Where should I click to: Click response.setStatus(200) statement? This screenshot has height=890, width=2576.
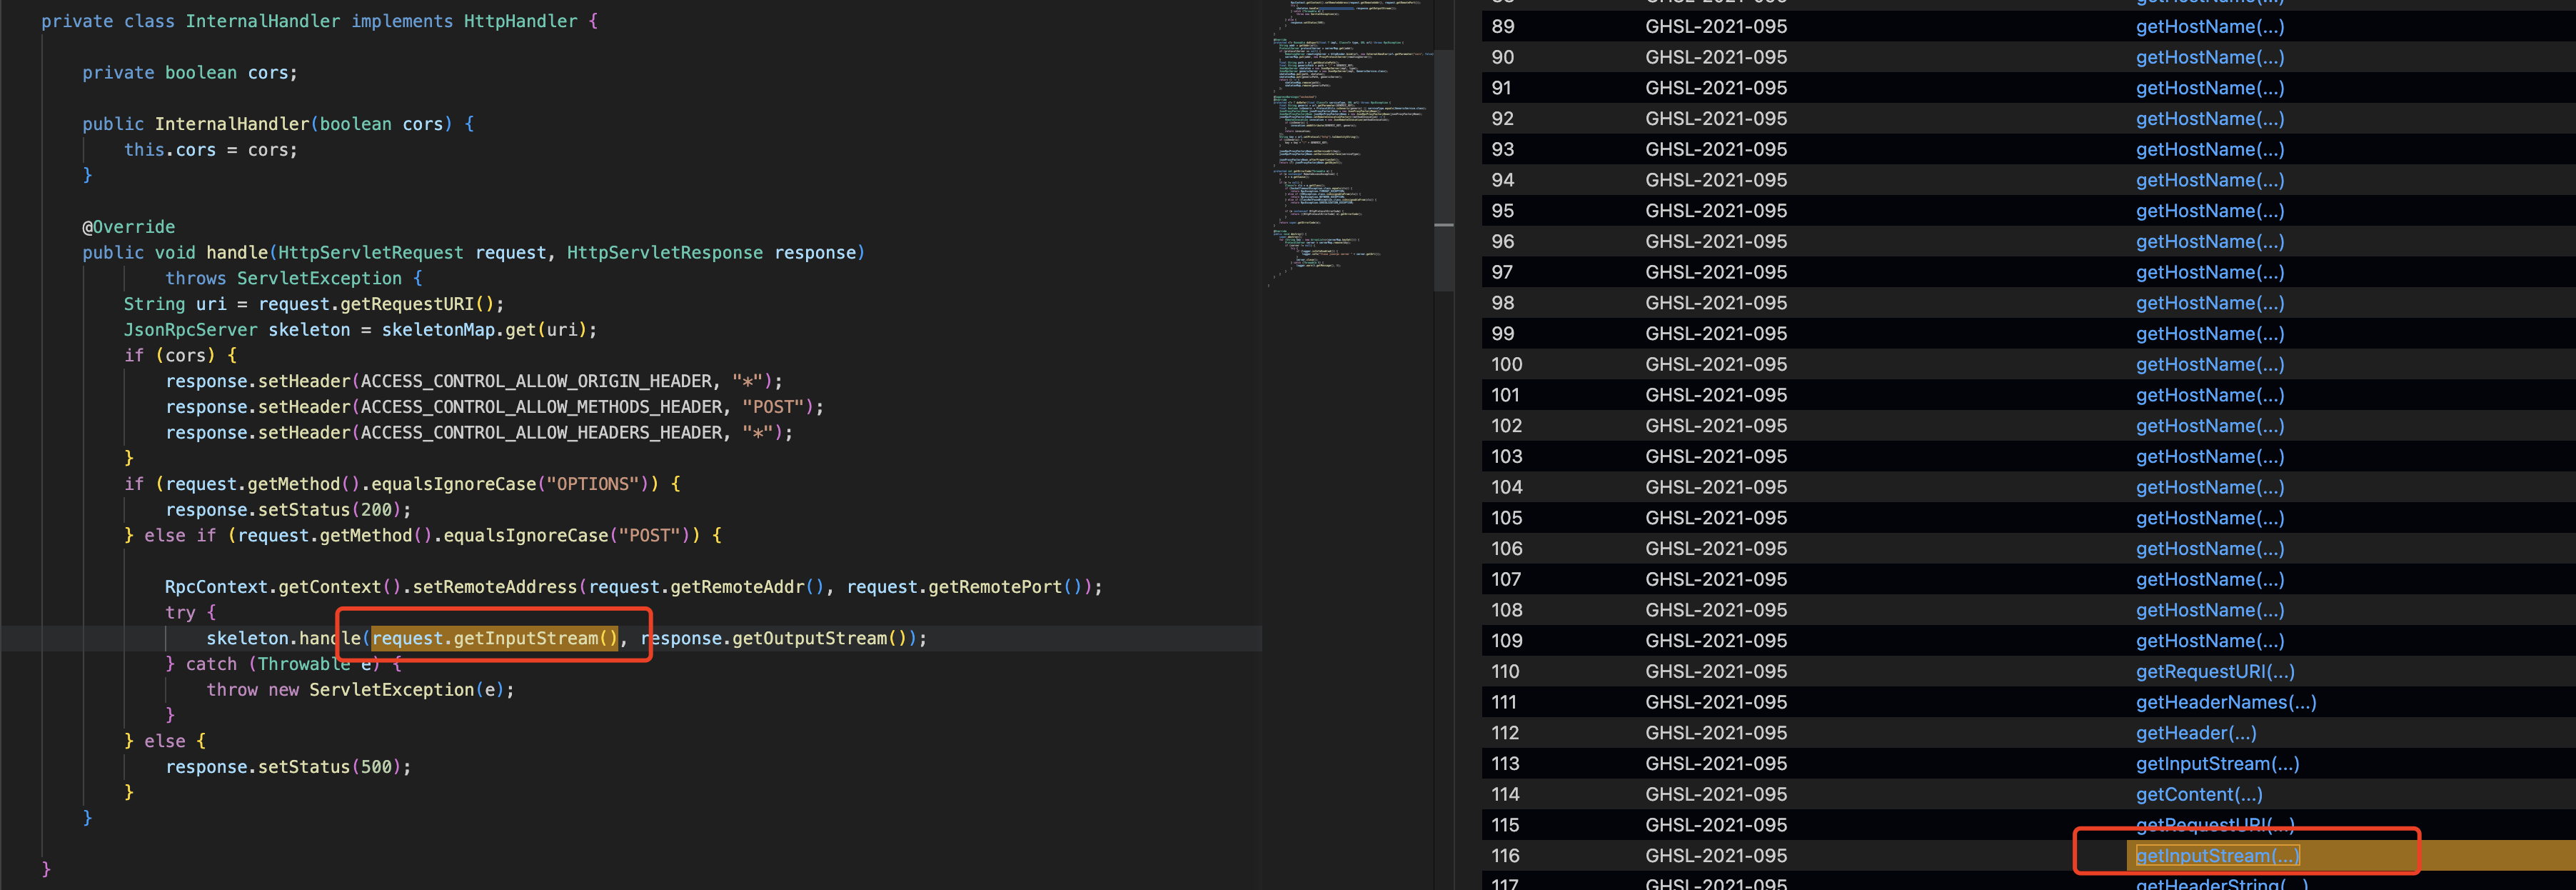[288, 510]
